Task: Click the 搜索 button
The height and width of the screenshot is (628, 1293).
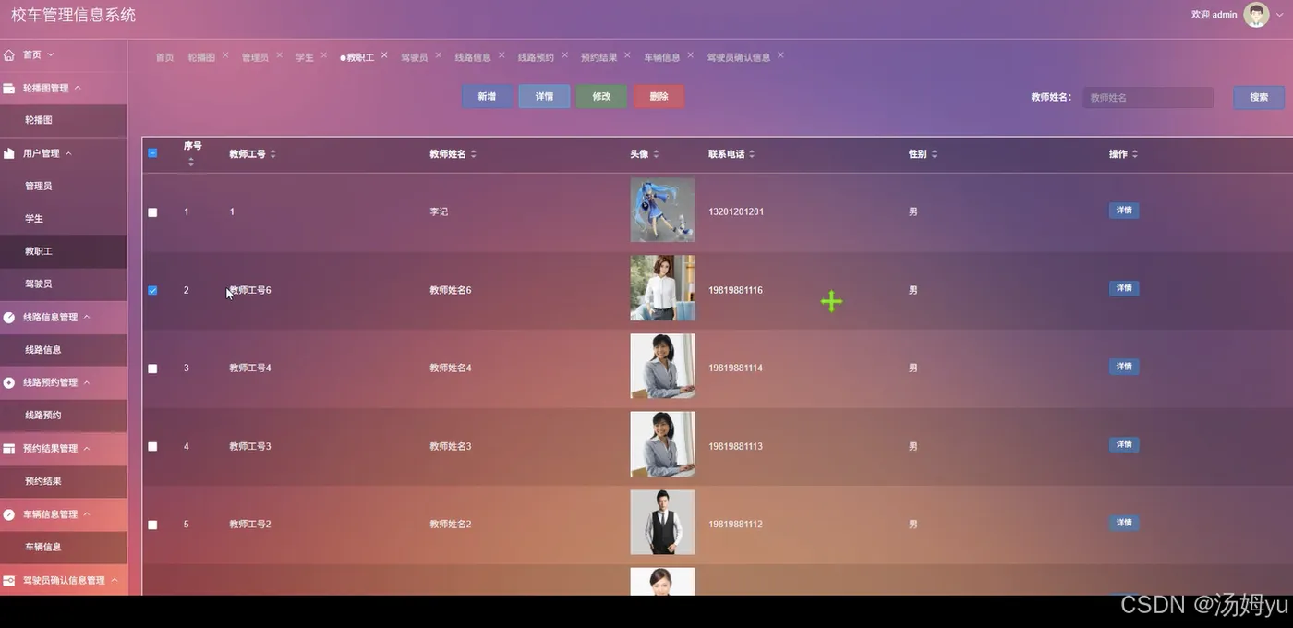Action: (1259, 97)
